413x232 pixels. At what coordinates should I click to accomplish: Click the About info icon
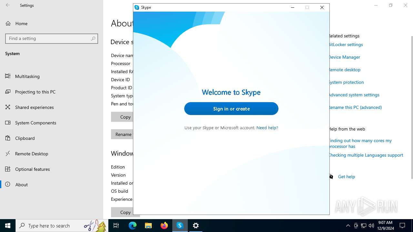8,185
